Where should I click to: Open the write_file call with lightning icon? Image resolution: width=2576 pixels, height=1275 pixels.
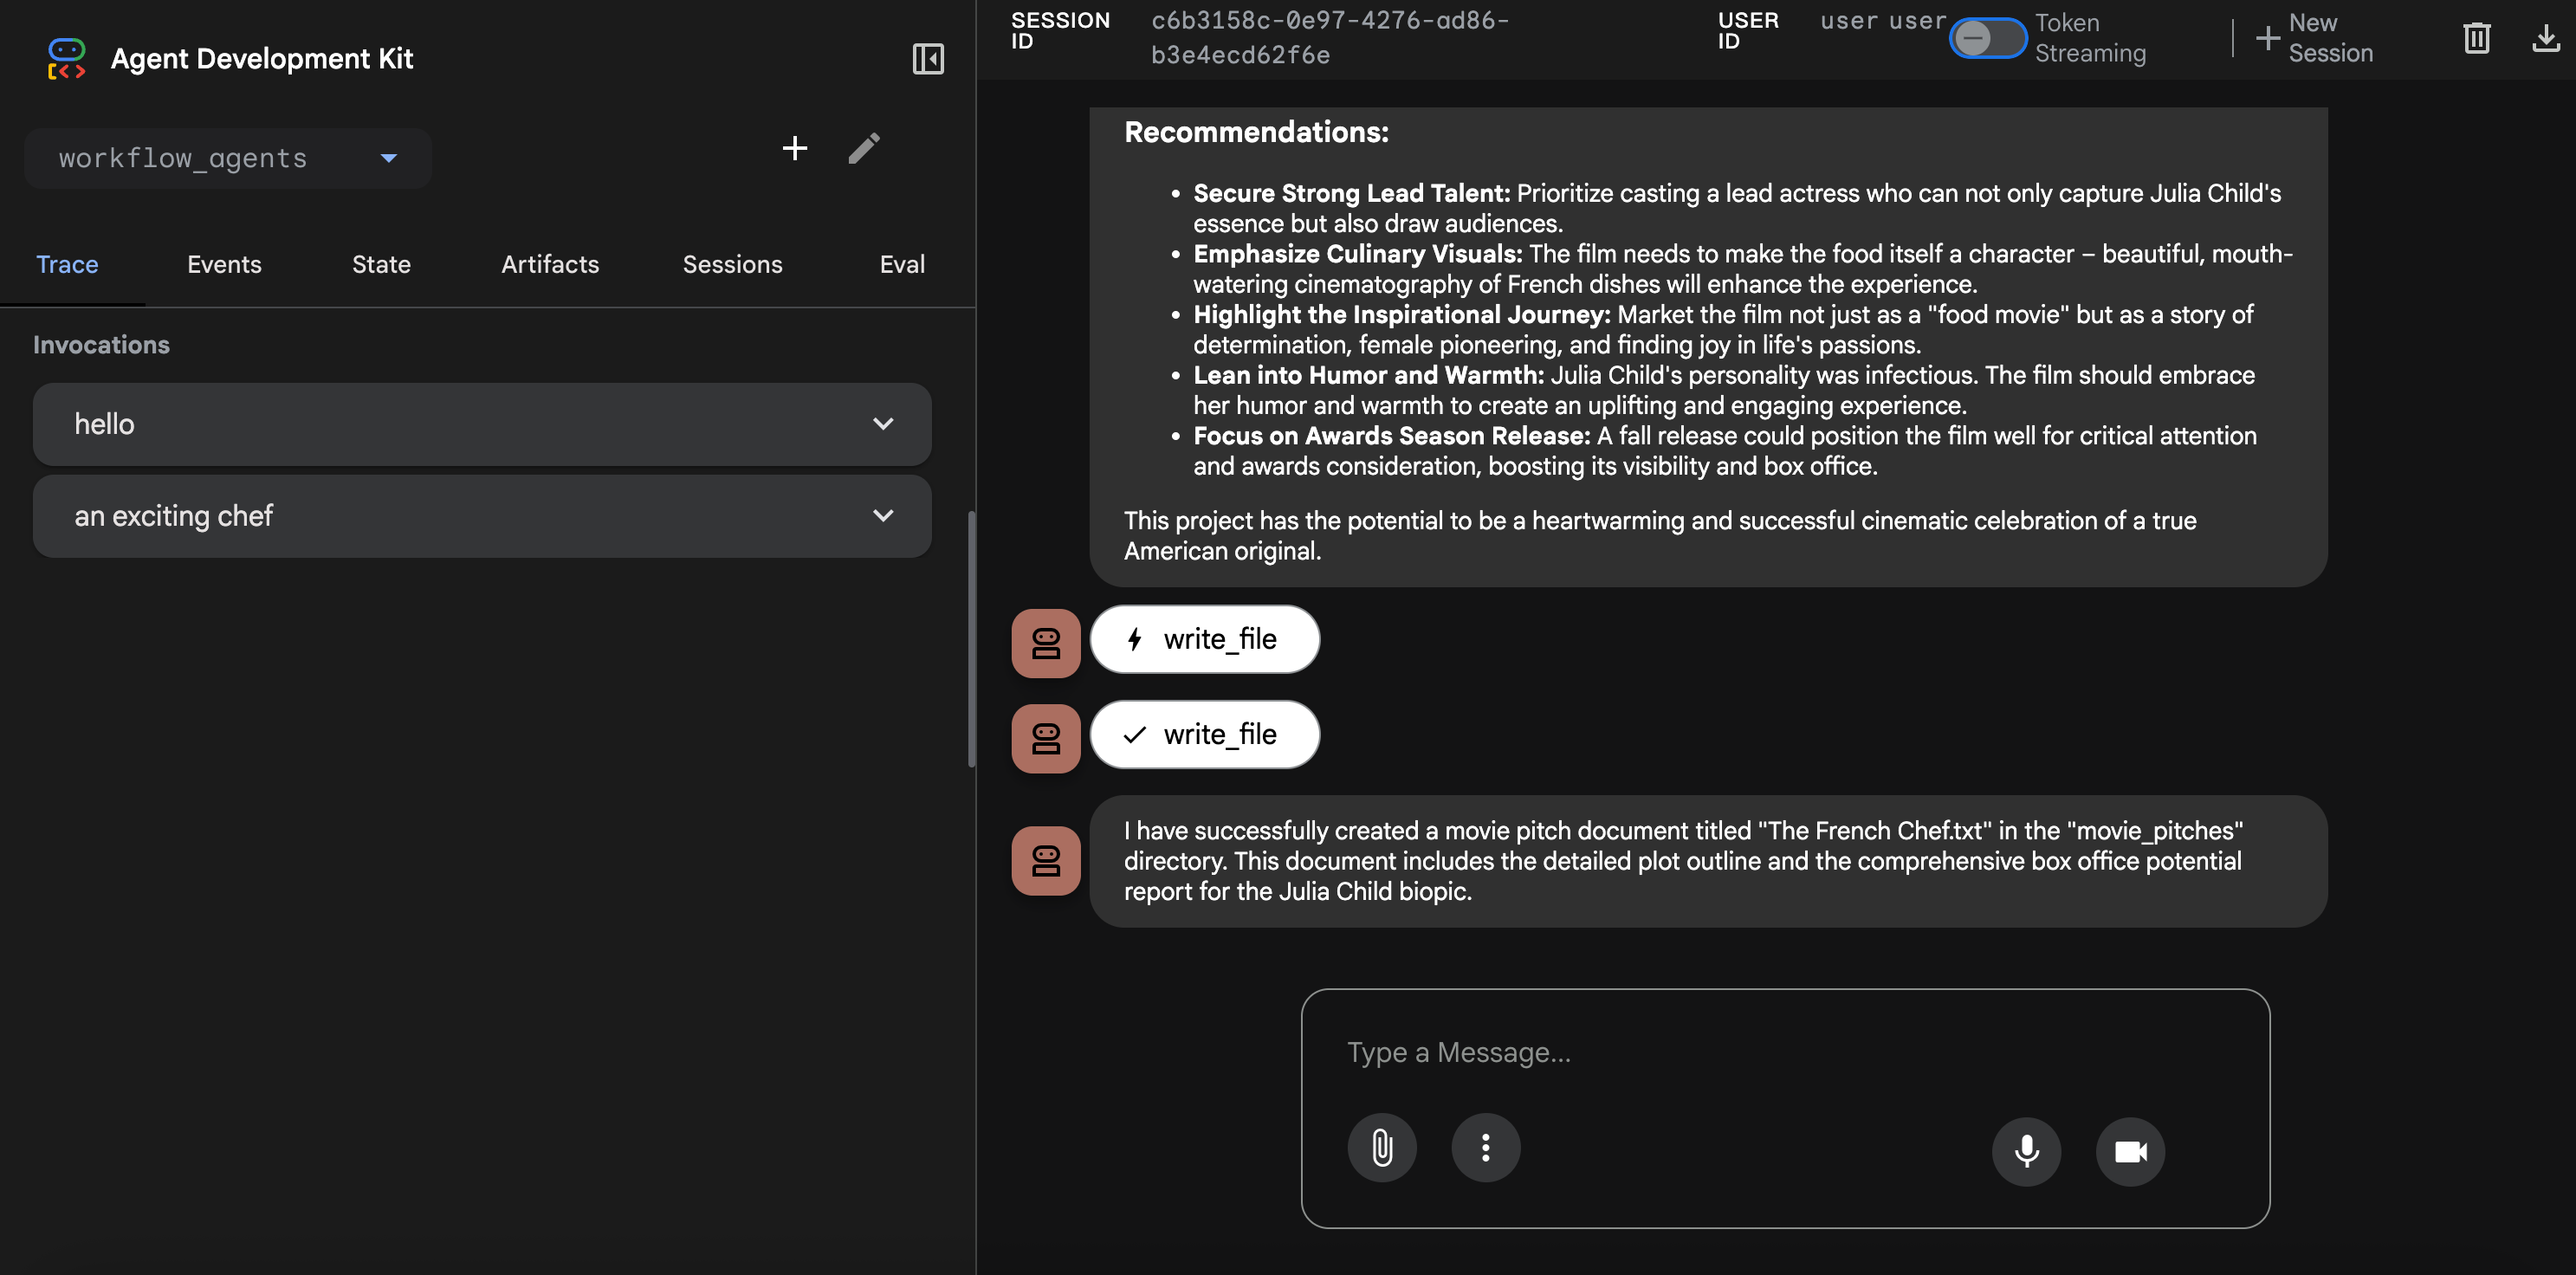pyautogui.click(x=1204, y=639)
